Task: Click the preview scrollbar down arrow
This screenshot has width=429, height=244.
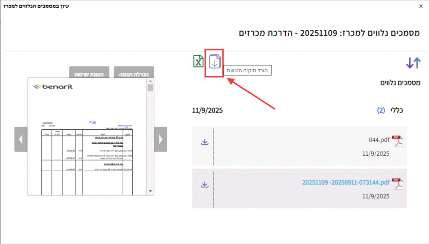Action: (x=150, y=191)
